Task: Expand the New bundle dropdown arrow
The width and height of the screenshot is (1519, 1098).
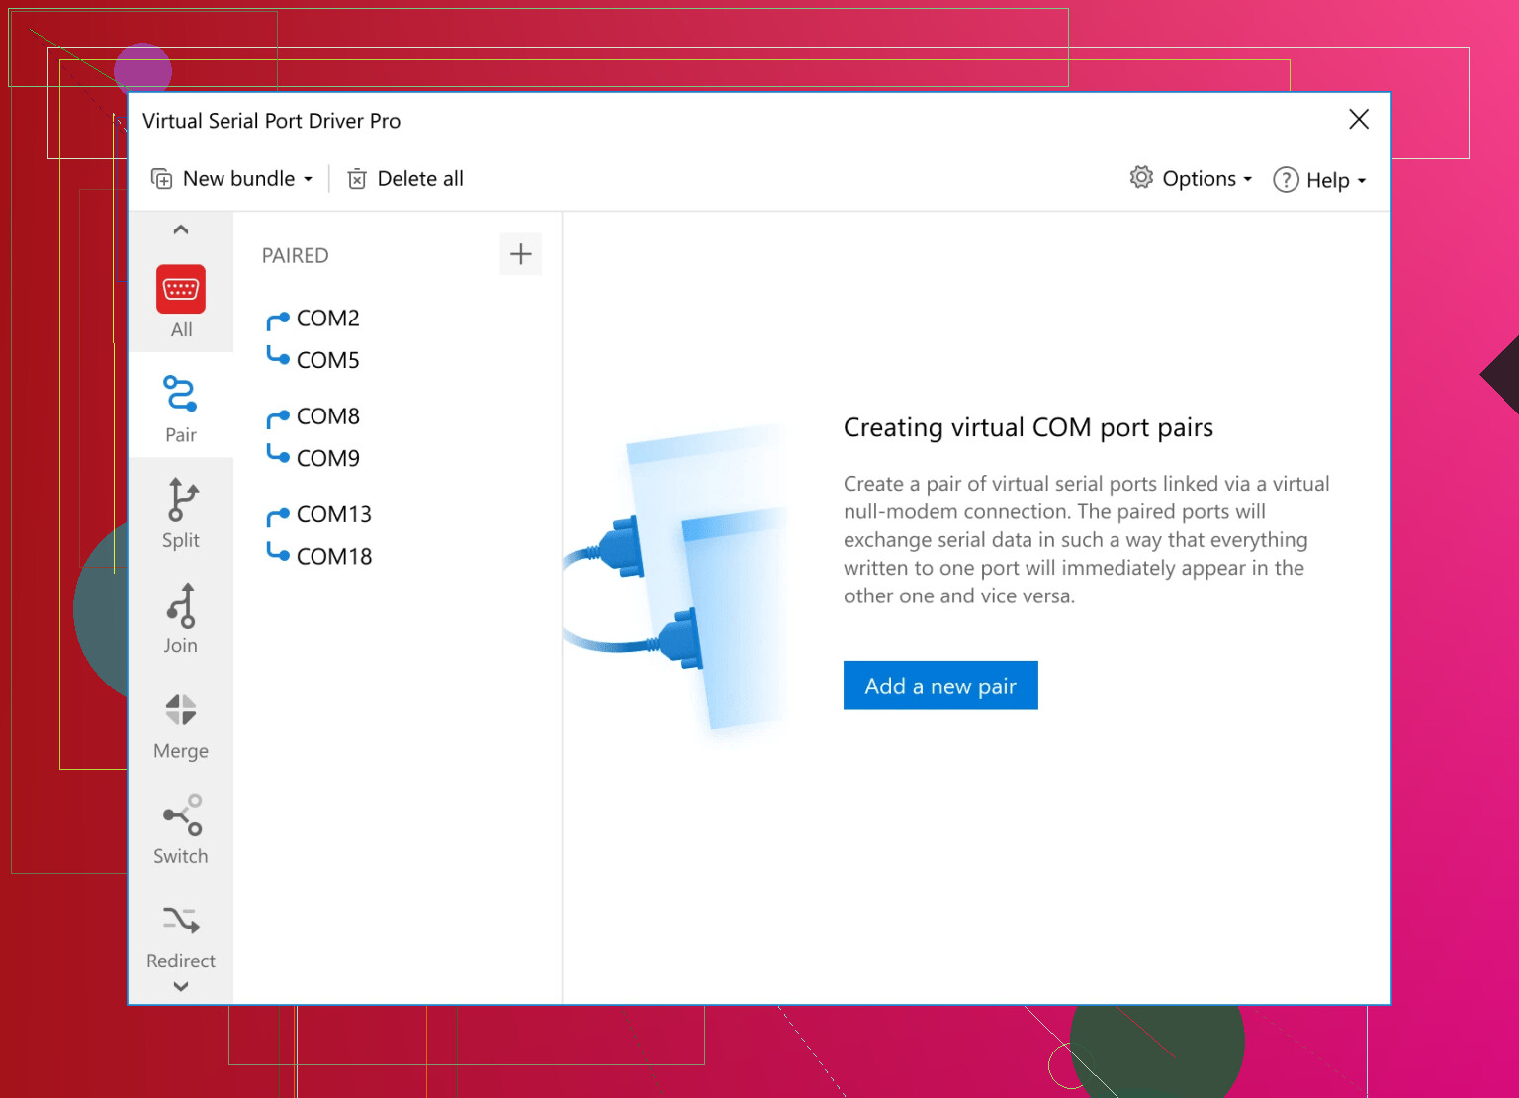Action: coord(308,180)
